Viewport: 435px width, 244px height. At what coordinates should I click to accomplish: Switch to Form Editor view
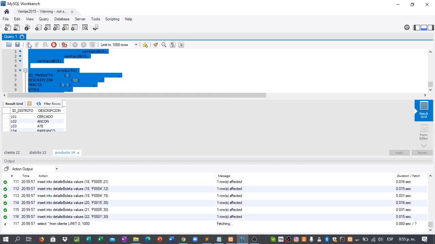coord(424,132)
